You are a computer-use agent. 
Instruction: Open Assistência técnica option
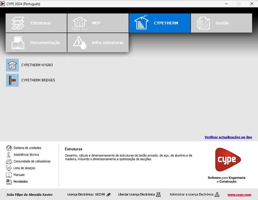26,155
